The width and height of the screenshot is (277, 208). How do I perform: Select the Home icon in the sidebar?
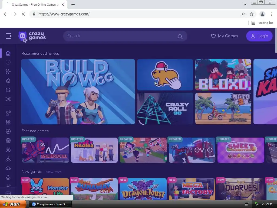coord(8,53)
